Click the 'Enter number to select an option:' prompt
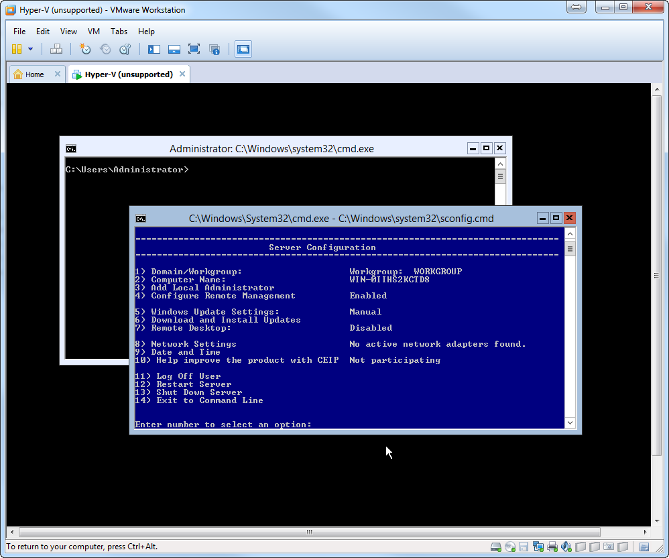669x558 pixels. click(x=223, y=425)
